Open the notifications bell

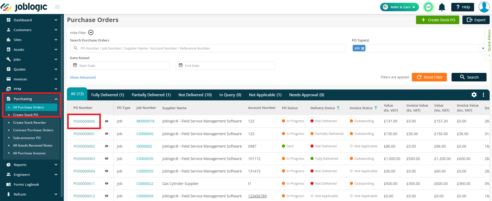click(x=442, y=7)
